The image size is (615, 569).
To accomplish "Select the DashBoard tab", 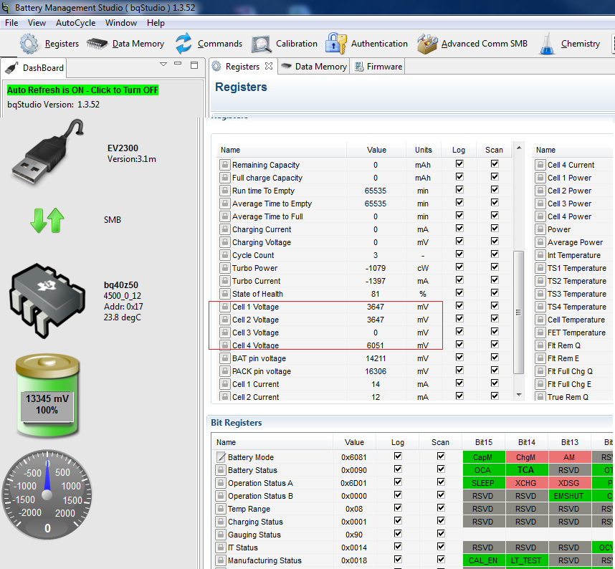I will [x=34, y=68].
